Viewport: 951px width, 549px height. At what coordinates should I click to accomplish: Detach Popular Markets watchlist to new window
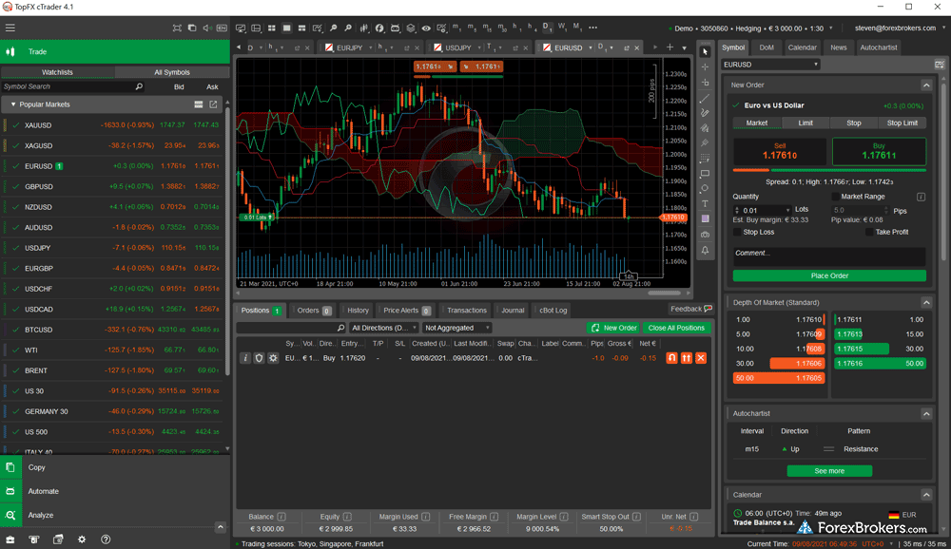(x=213, y=104)
